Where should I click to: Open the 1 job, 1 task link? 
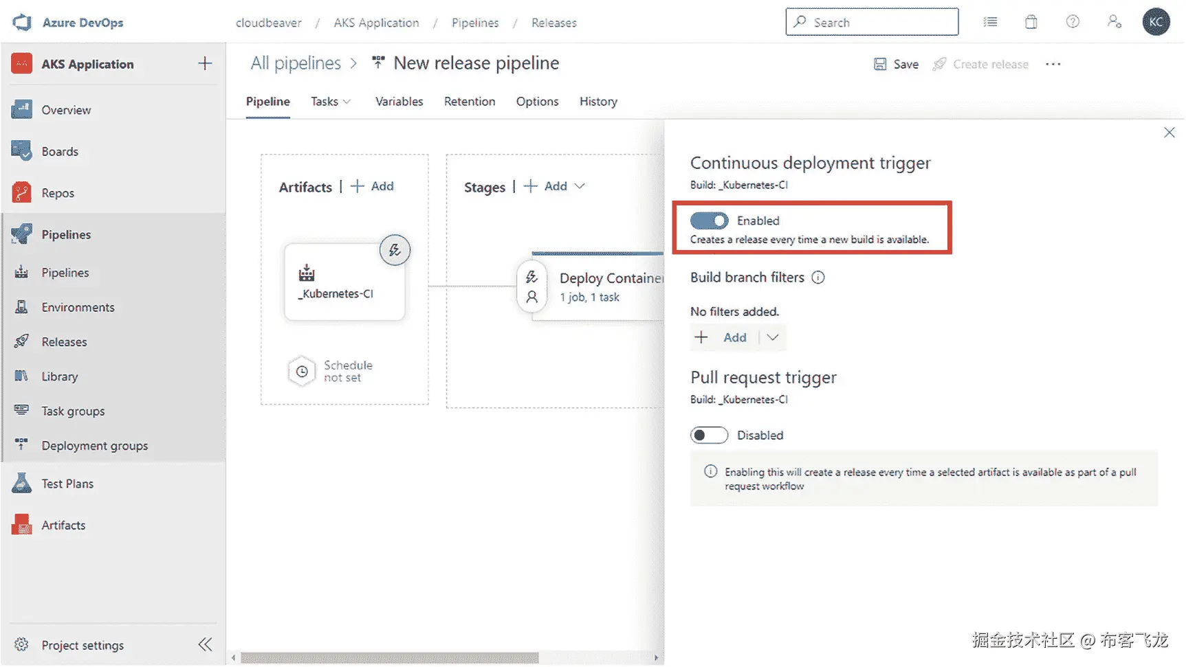589,297
